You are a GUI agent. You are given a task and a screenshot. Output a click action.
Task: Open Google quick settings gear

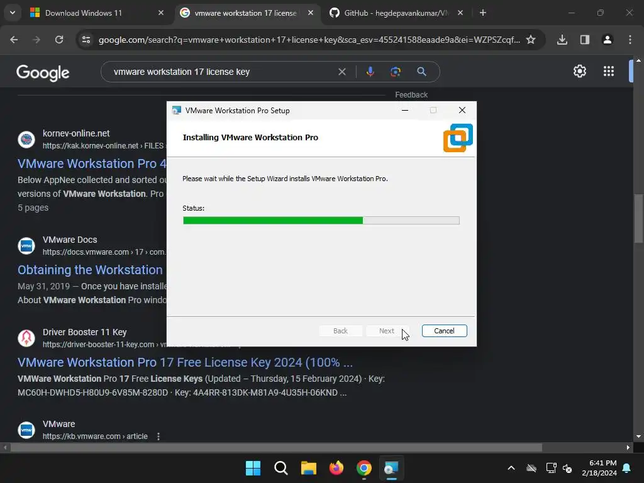(579, 72)
